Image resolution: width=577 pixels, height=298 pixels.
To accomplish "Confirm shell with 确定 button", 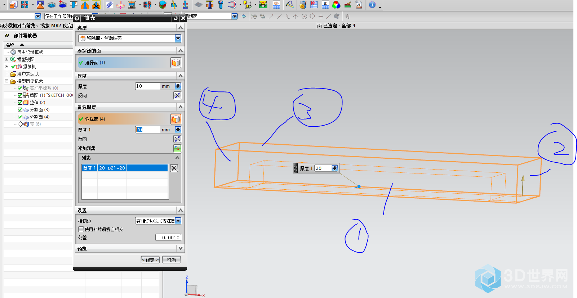I will click(150, 260).
